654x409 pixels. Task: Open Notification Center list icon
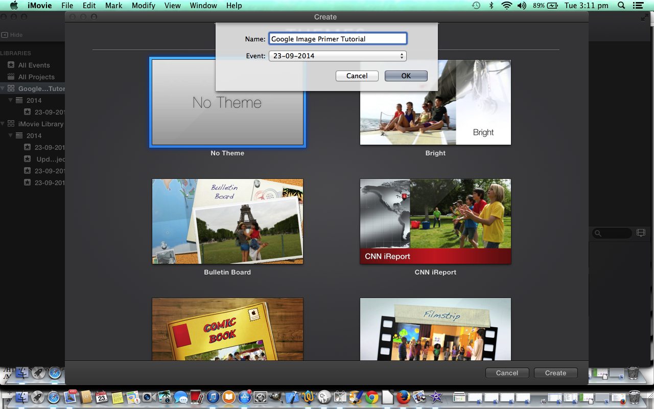click(637, 6)
